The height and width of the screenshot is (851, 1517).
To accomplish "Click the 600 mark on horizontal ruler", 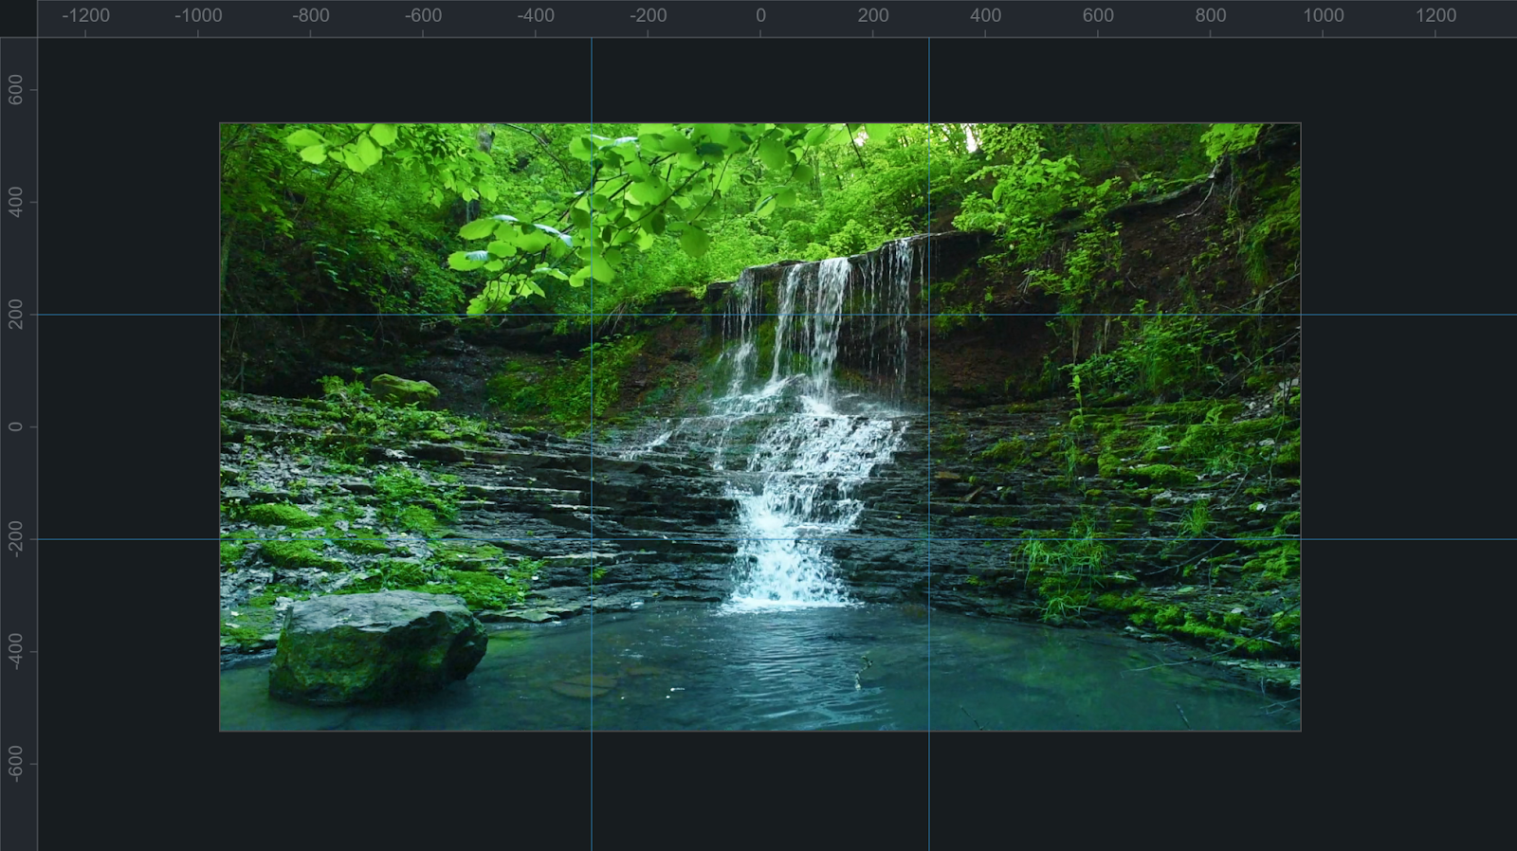I will pos(1098,16).
